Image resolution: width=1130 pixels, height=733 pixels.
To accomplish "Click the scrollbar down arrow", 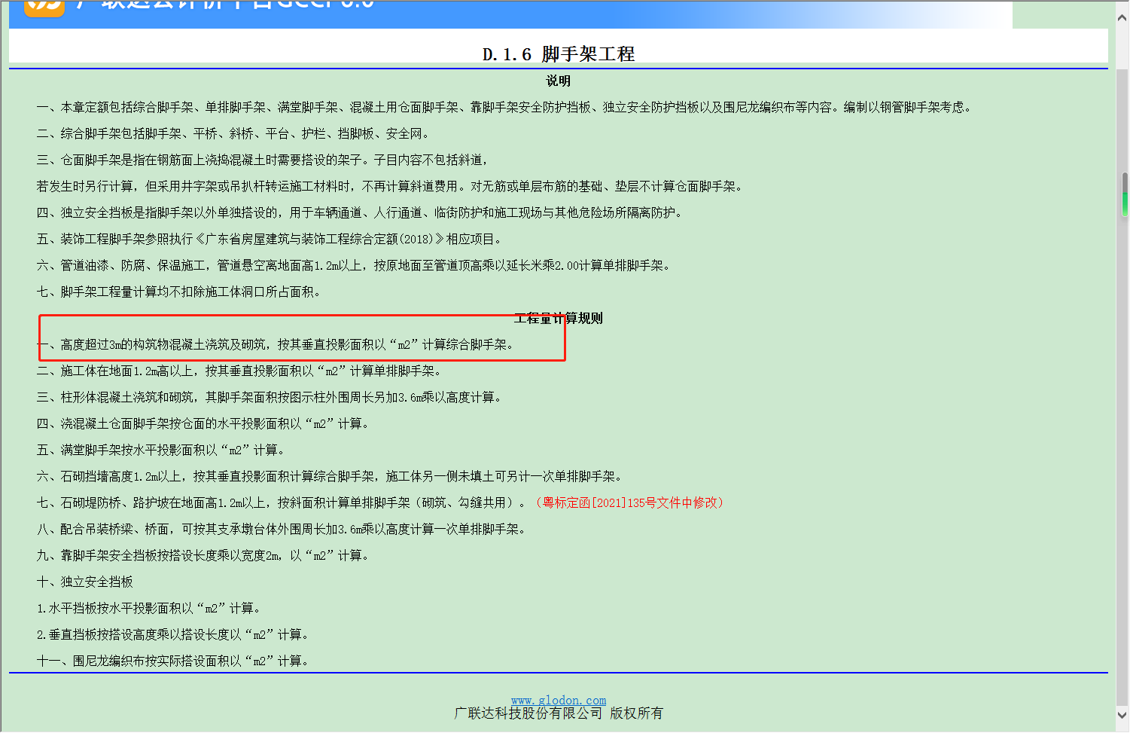I will coord(1122,715).
